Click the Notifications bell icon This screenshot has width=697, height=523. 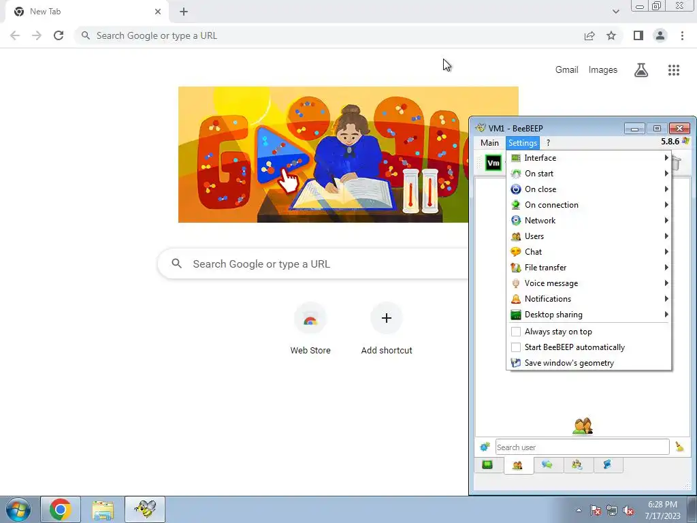click(516, 299)
